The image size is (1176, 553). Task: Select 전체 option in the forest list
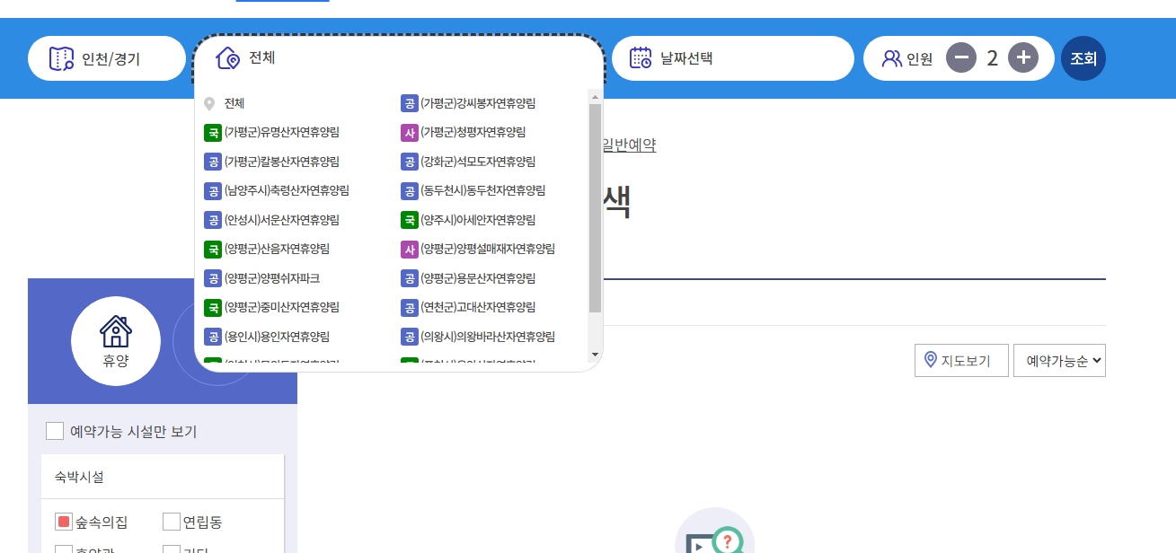(234, 103)
